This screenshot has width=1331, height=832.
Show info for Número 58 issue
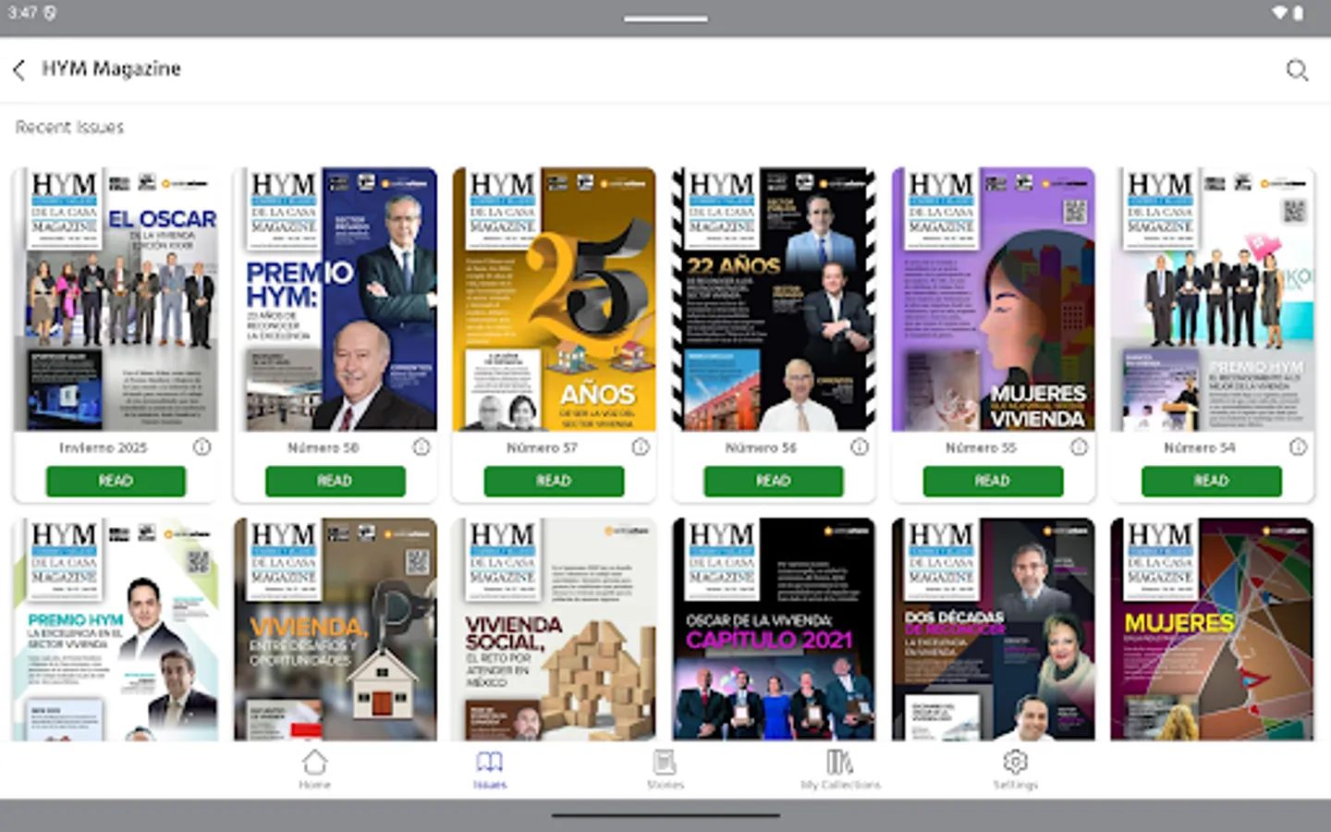pos(421,447)
